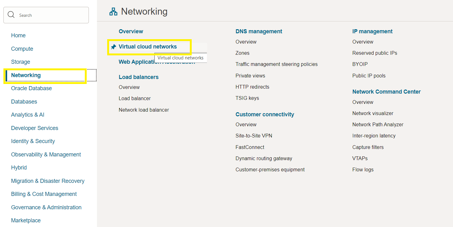The width and height of the screenshot is (453, 227).
Task: Open the Capture filters link
Action: tap(368, 147)
